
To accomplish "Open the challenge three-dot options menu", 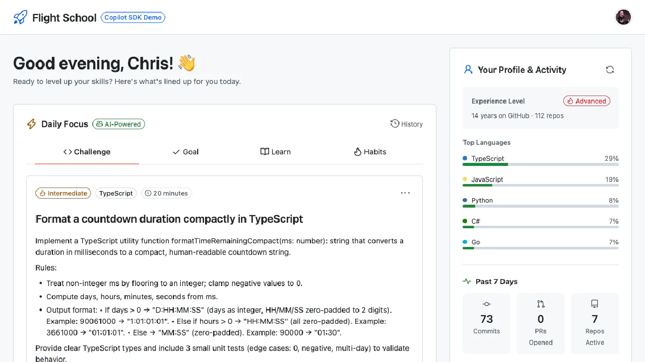I will (x=405, y=193).
